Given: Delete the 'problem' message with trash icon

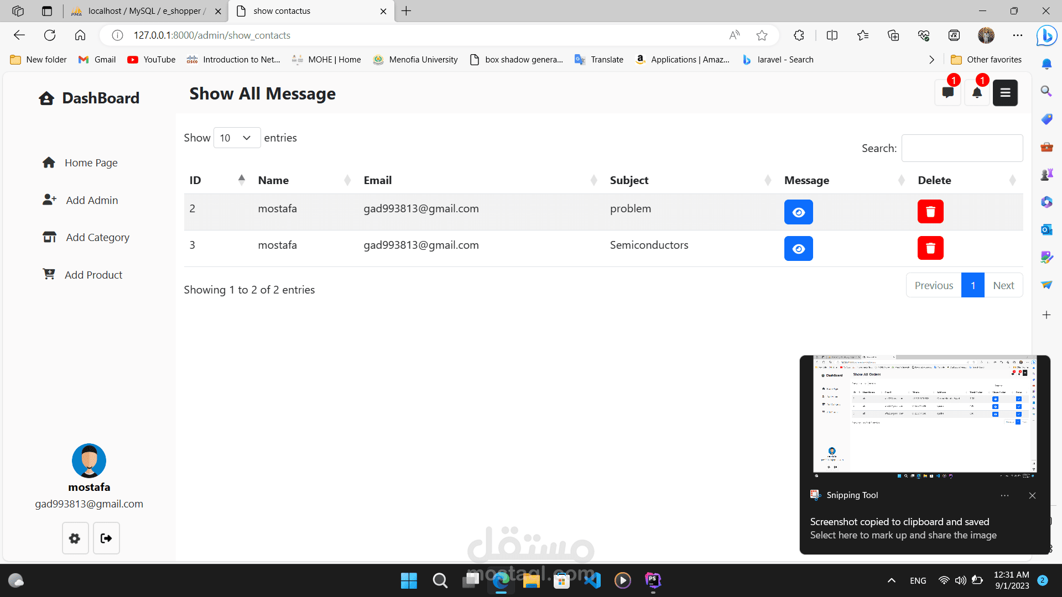Looking at the screenshot, I should 930,212.
